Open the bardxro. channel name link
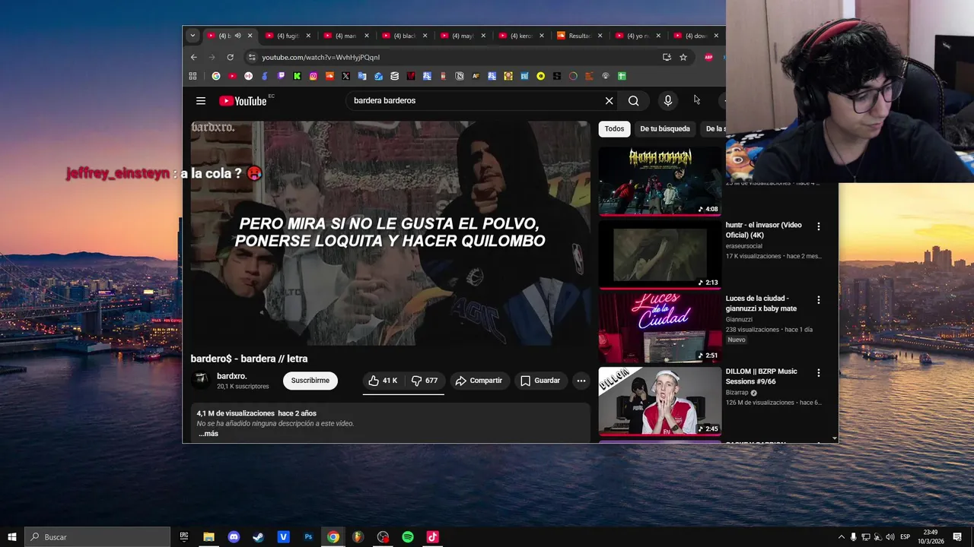Image resolution: width=974 pixels, height=547 pixels. pyautogui.click(x=231, y=376)
